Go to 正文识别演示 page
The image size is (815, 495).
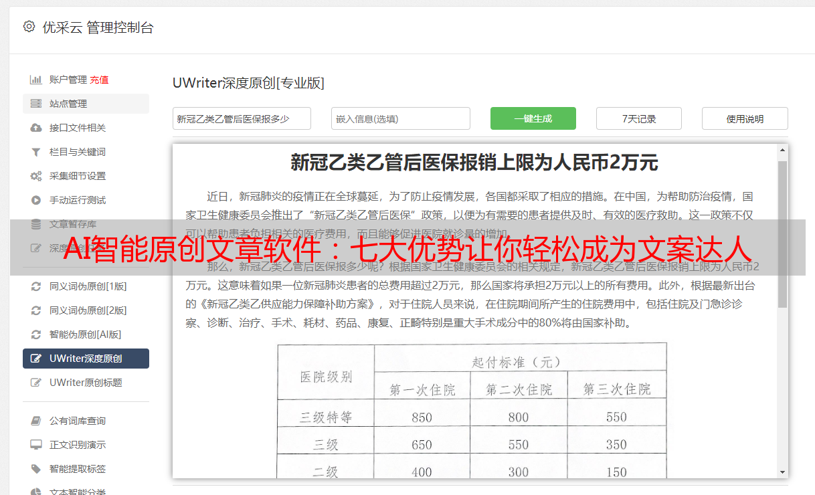(86, 445)
